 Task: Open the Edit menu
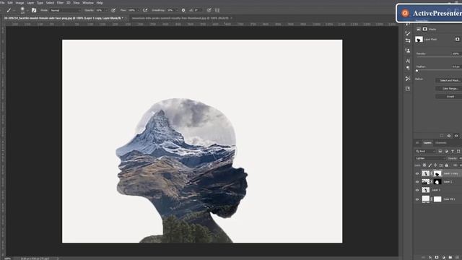tap(10, 3)
